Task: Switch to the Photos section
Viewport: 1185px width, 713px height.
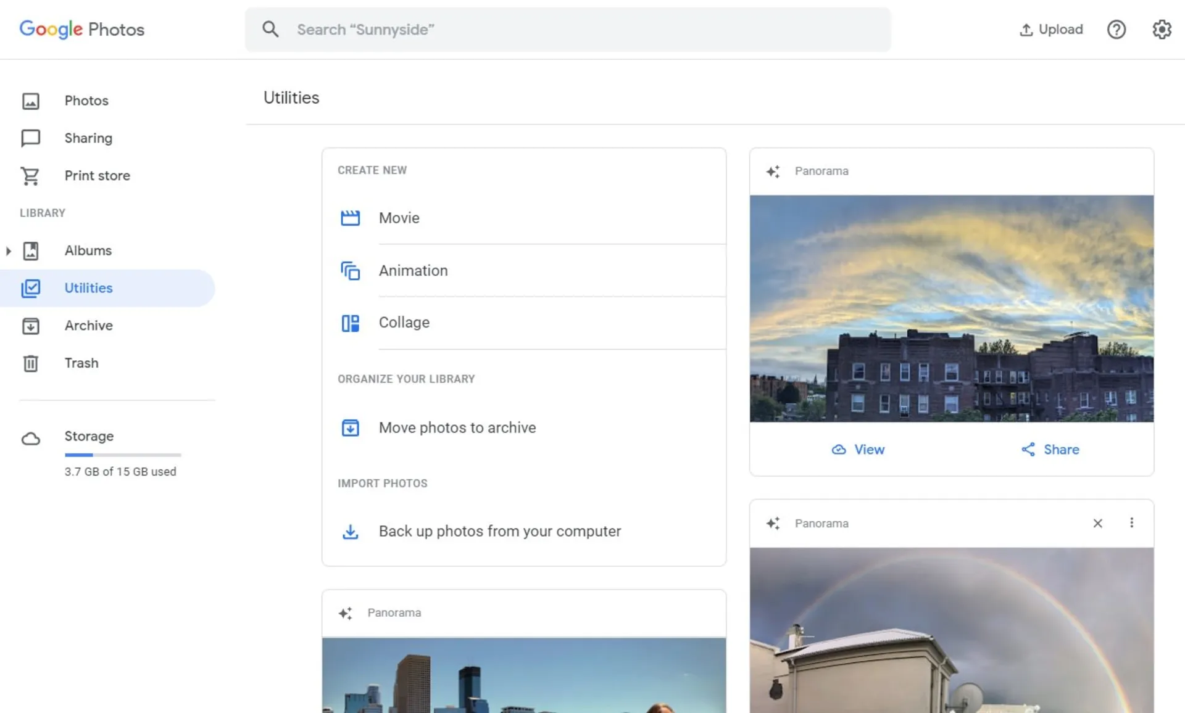Action: (x=86, y=101)
